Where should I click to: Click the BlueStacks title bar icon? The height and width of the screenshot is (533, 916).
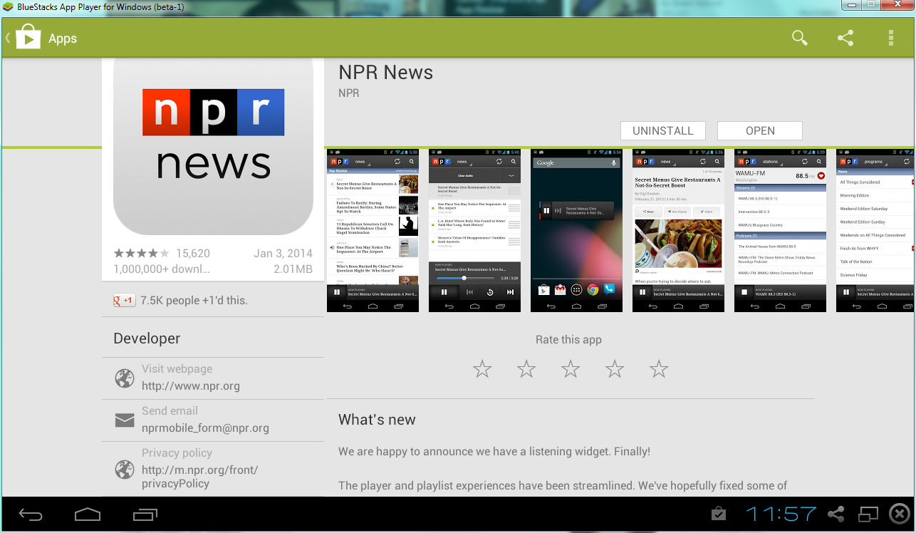click(7, 6)
